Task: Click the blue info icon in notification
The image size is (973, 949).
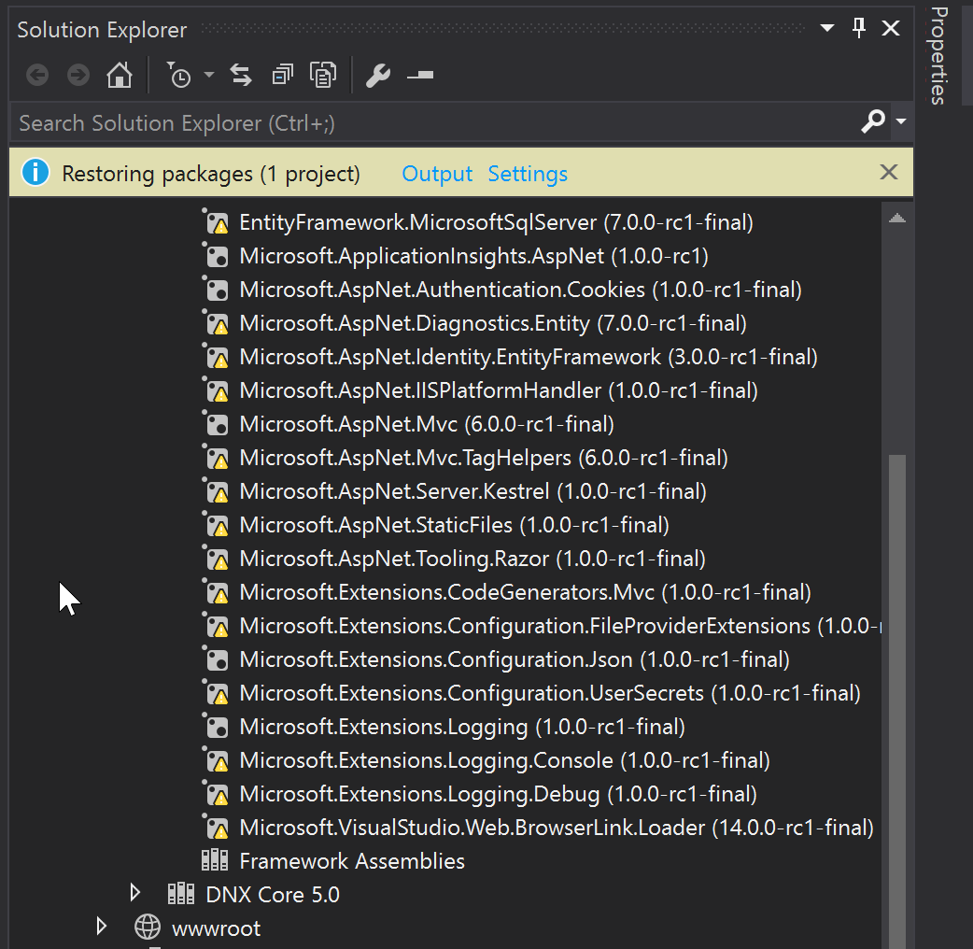Action: pos(35,172)
